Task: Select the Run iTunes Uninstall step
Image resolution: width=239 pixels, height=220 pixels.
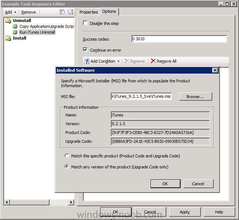Action: [37, 32]
